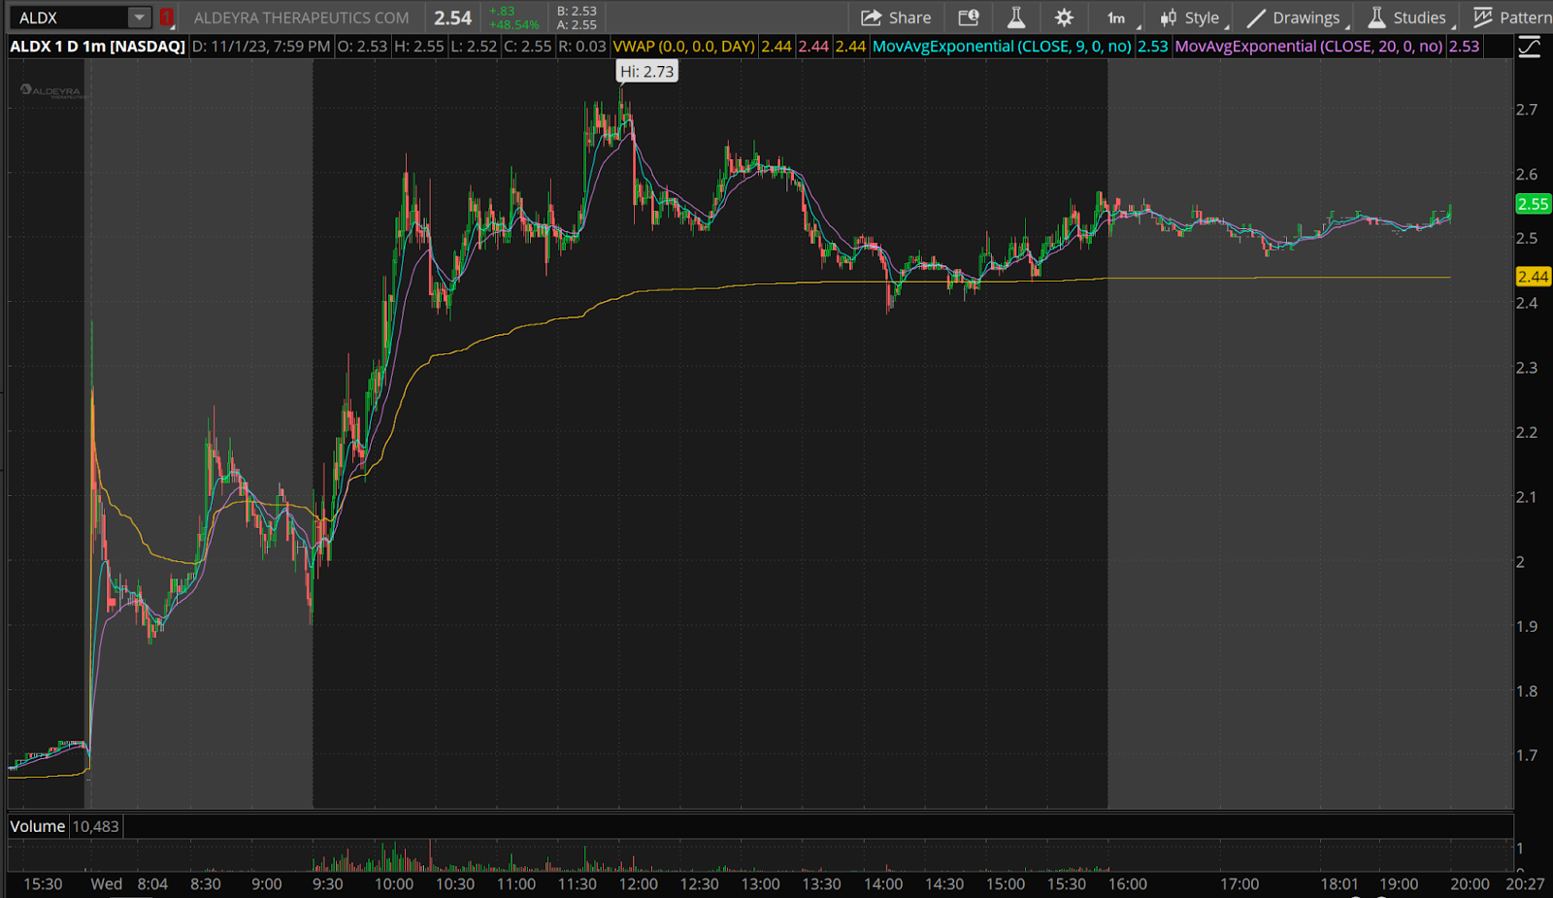Open the Patterns menu
This screenshot has height=898, width=1553.
coord(1512,17)
